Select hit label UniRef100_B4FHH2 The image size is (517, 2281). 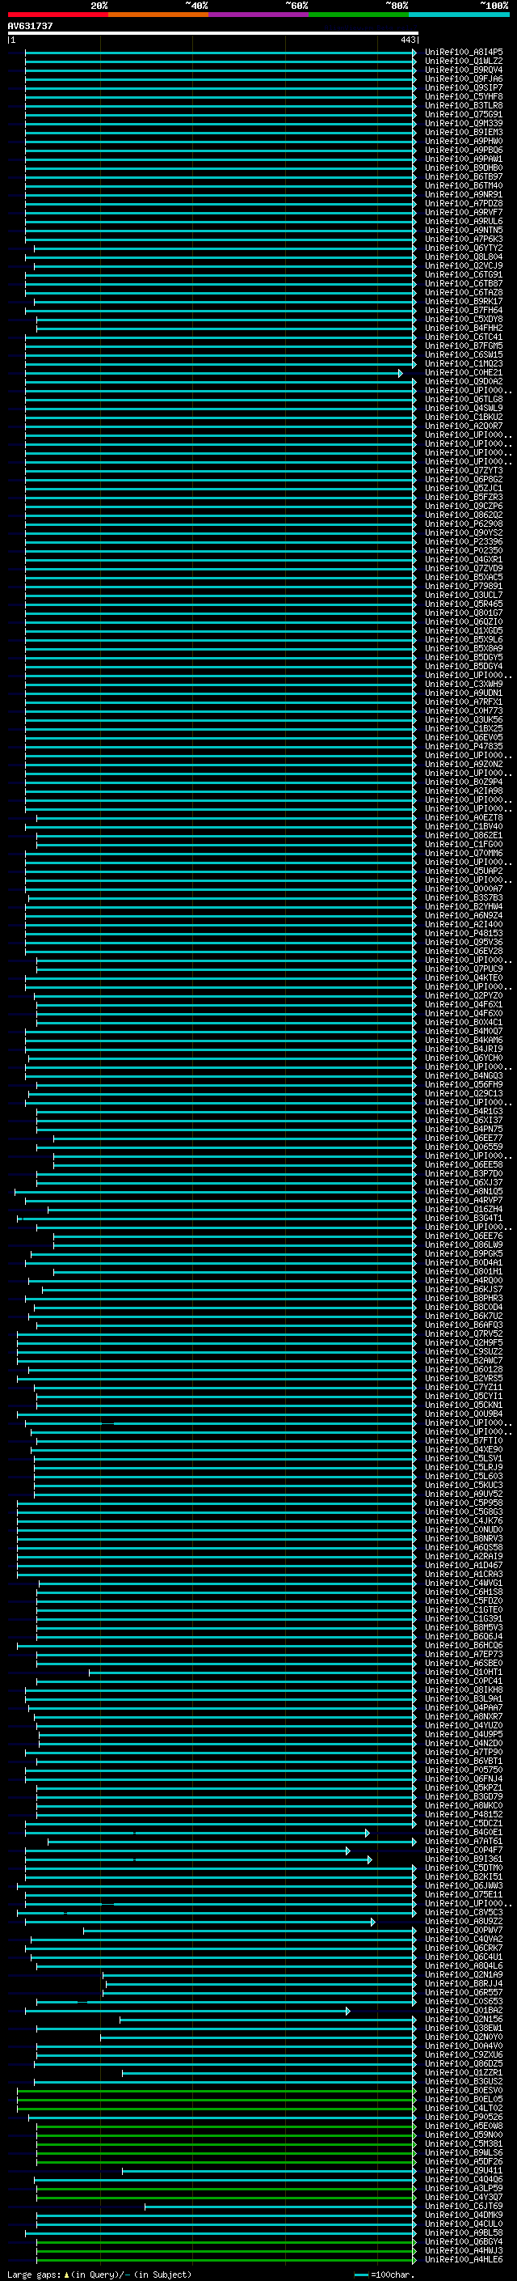[464, 329]
